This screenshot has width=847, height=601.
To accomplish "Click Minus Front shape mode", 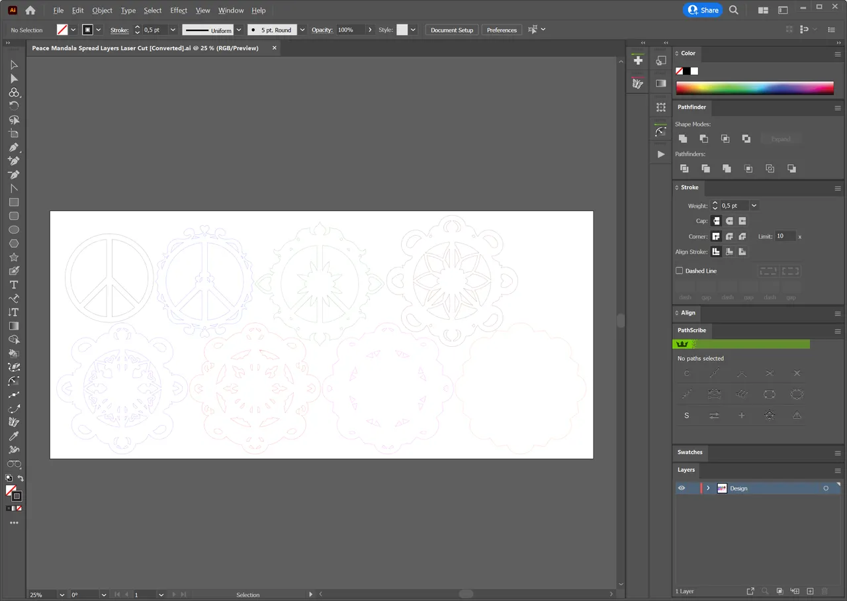I will (x=704, y=138).
